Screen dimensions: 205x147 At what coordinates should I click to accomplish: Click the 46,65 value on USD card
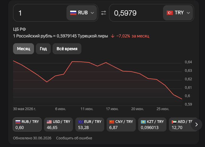52,128
